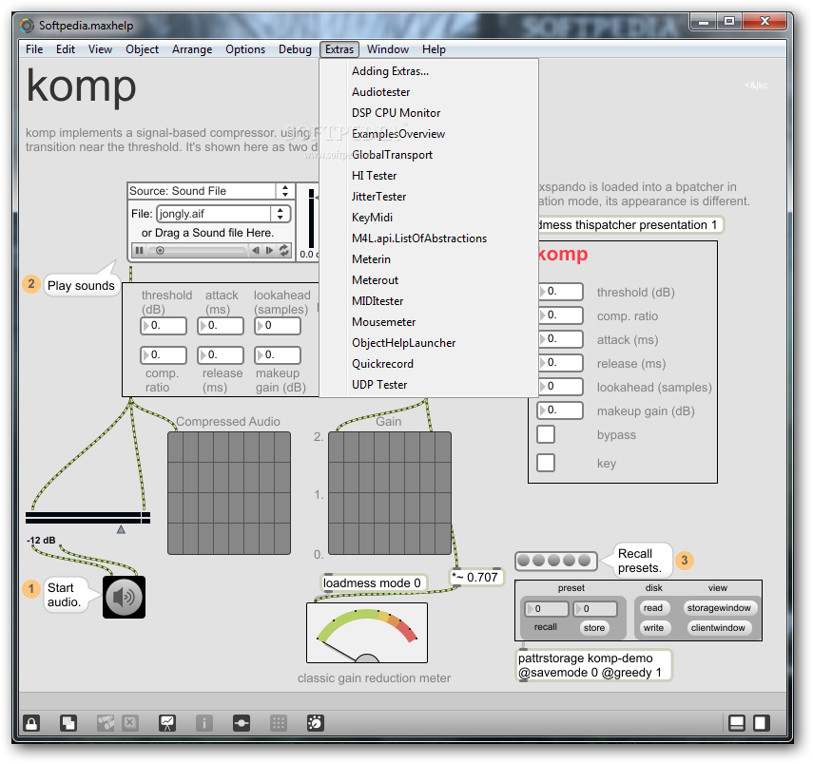This screenshot has height=763, width=813.
Task: Click the grayed X icon in bottom toolbar
Action: (130, 722)
